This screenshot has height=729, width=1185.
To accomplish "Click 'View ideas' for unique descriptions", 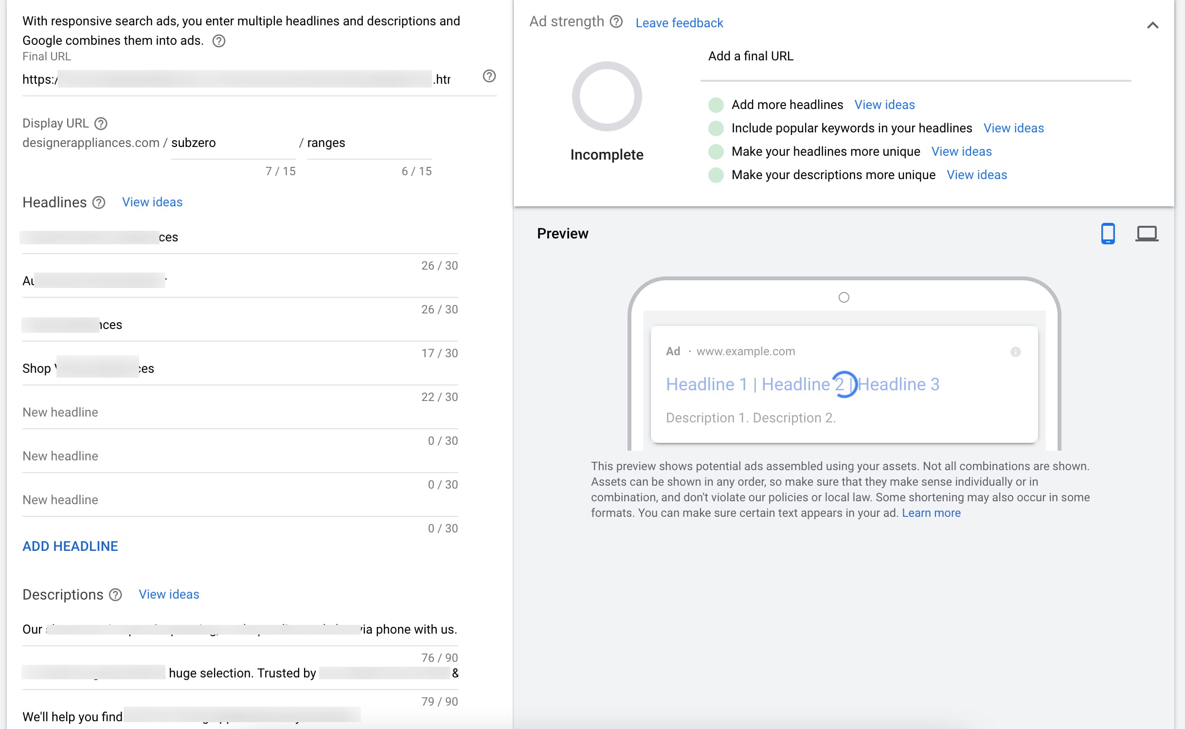I will [x=977, y=174].
